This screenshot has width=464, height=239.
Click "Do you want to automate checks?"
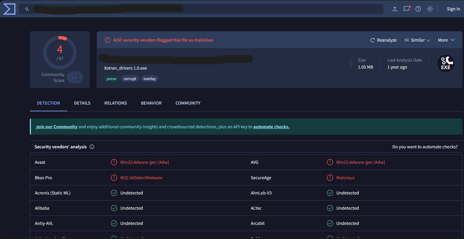(x=425, y=147)
